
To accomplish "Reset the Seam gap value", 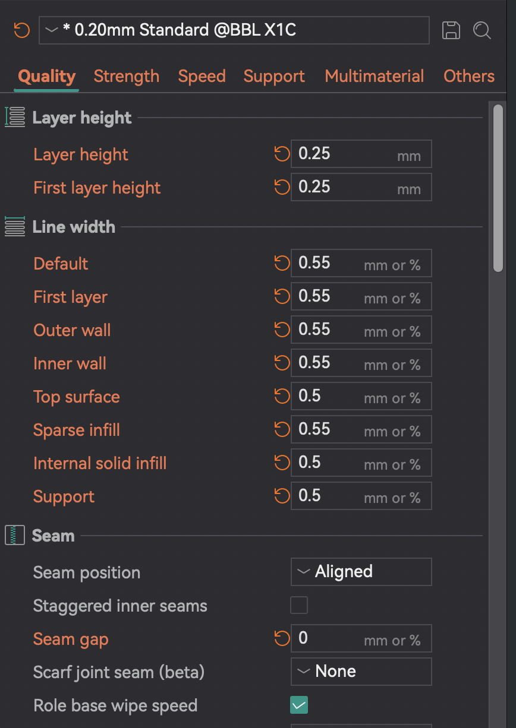I will (x=281, y=639).
